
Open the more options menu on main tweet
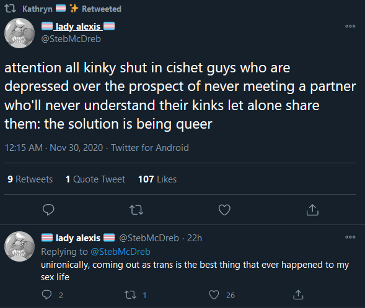click(350, 26)
